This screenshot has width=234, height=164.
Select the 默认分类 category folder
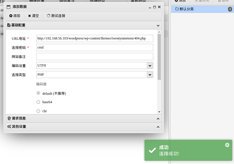pyautogui.click(x=202, y=9)
